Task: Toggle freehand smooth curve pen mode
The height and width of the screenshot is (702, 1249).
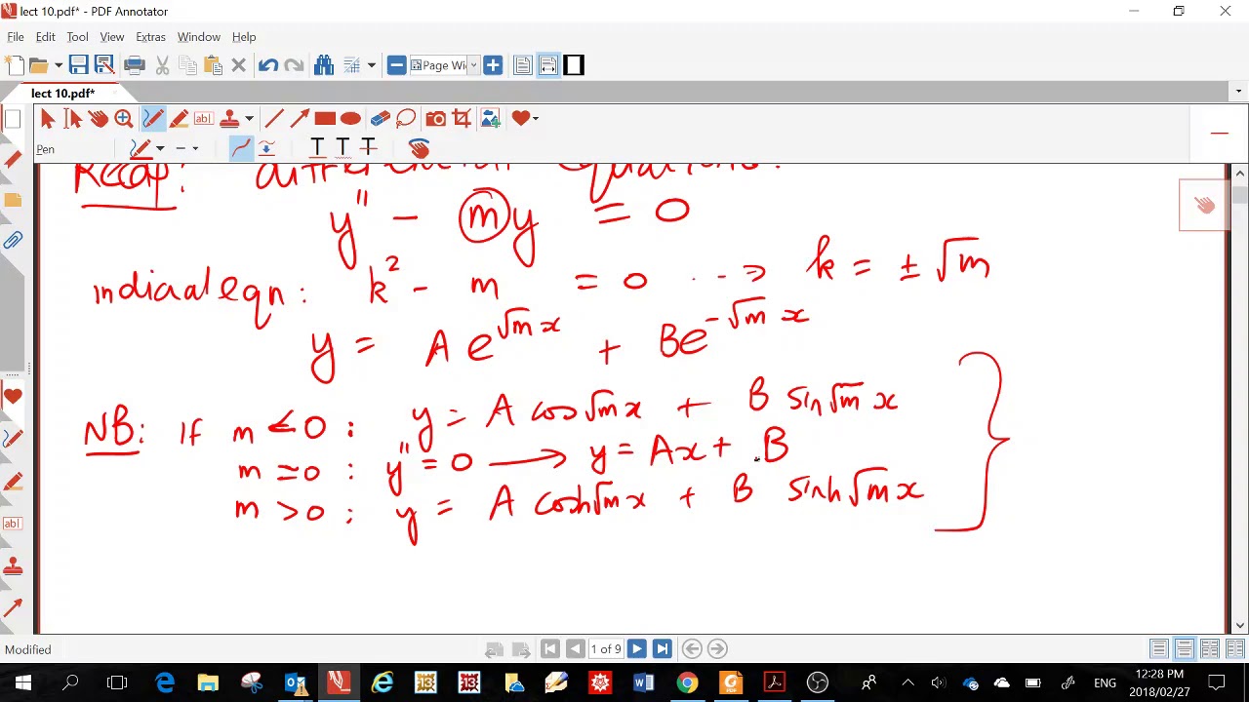Action: pos(241,148)
